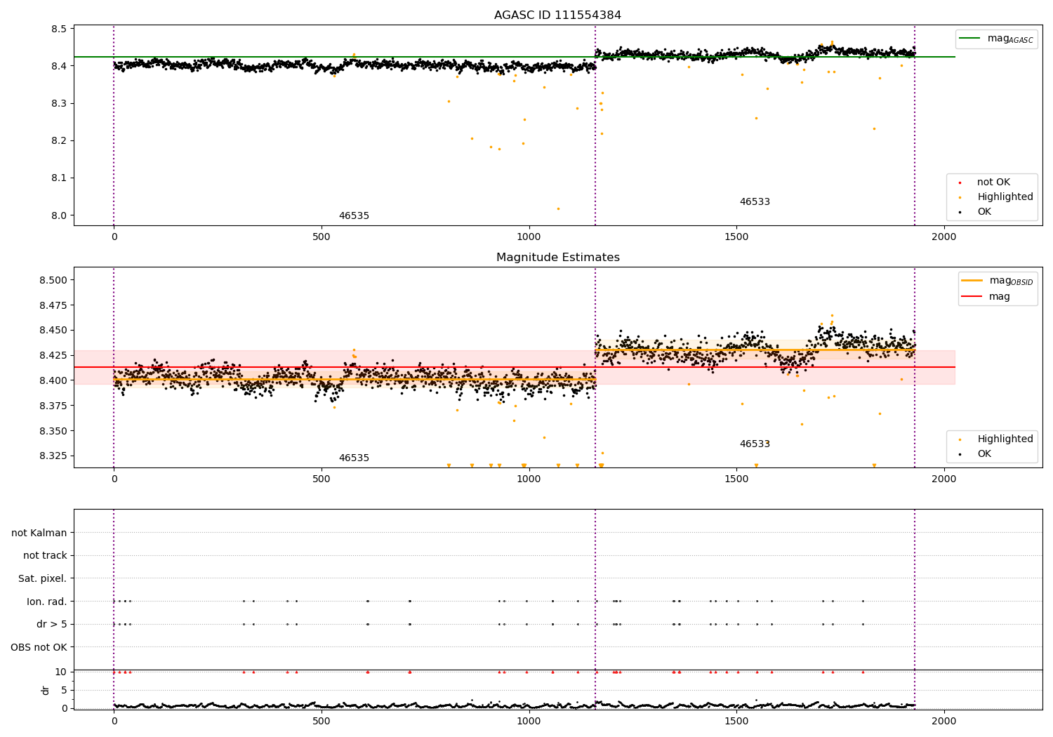This screenshot has width=1053, height=737.
Task: Click obsid label 46535 in the top plot
Action: point(354,216)
